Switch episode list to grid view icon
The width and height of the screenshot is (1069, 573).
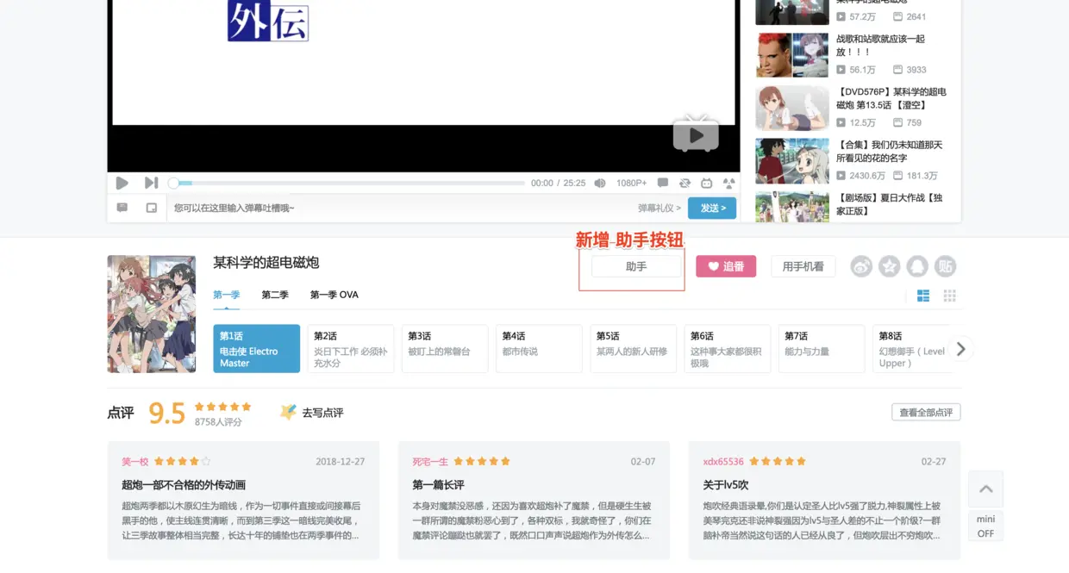[x=949, y=296]
